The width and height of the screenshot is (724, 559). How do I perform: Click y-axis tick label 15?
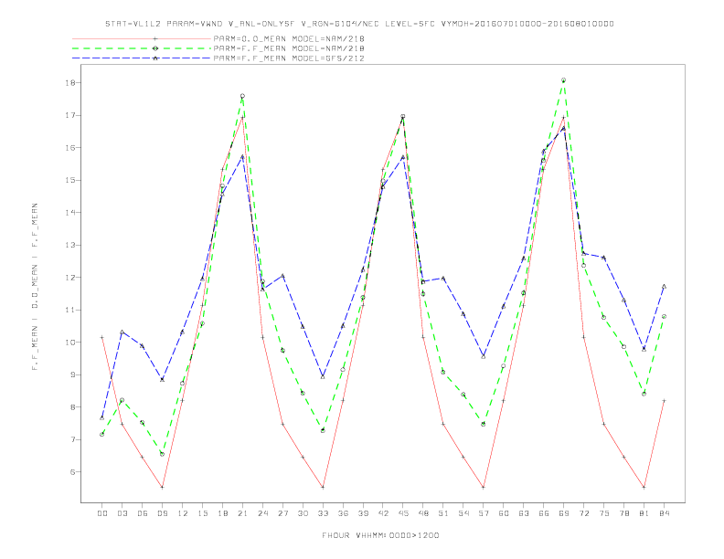tap(70, 180)
